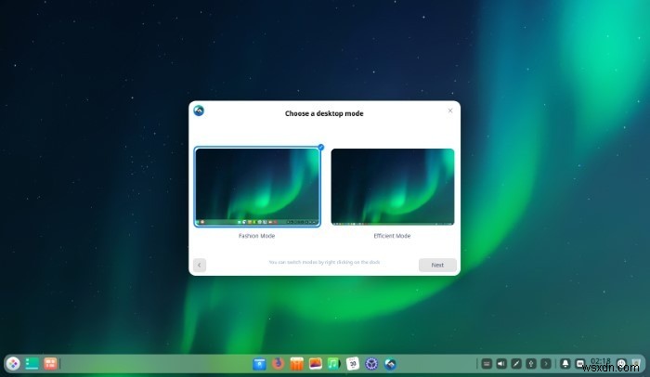
Task: Launch the green Music app in the dock
Action: pos(333,364)
